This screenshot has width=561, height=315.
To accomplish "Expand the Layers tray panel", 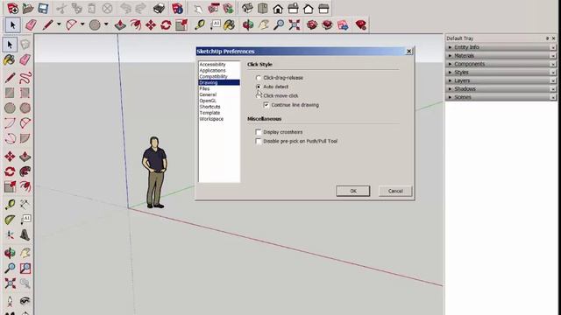I will 501,80.
